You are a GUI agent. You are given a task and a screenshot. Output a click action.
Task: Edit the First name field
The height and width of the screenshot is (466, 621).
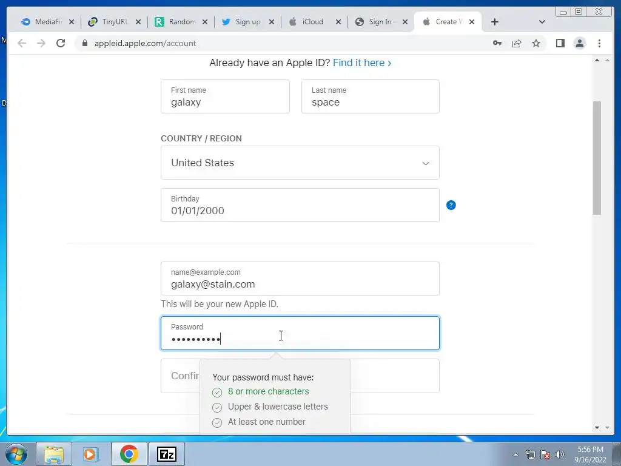(x=225, y=96)
